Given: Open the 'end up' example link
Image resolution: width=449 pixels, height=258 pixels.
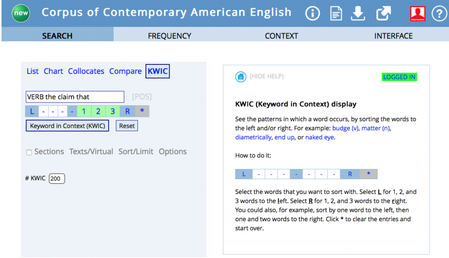Looking at the screenshot, I should pyautogui.click(x=284, y=137).
